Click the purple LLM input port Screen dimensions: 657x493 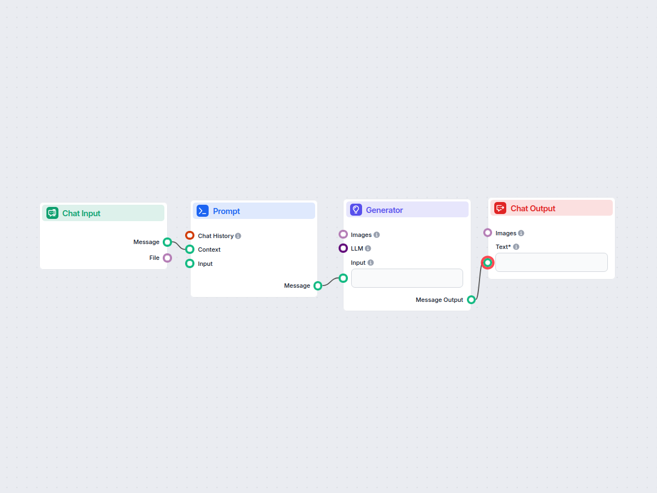[343, 248]
